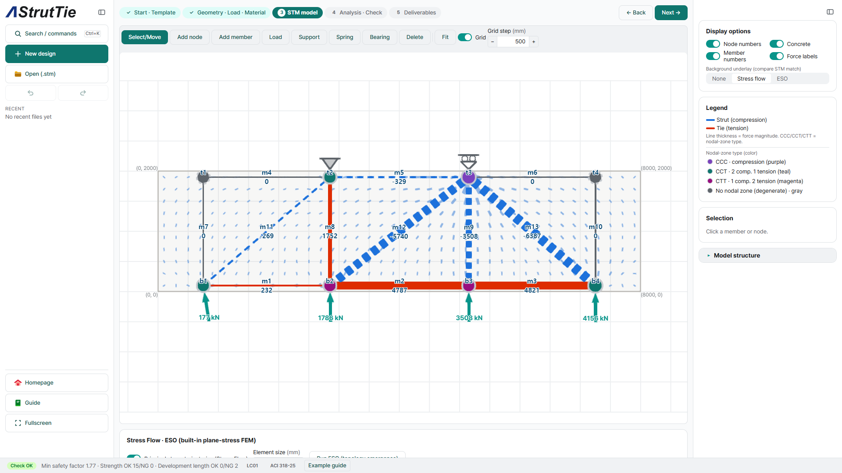Set background underlay to None
The image size is (842, 473).
(x=719, y=79)
